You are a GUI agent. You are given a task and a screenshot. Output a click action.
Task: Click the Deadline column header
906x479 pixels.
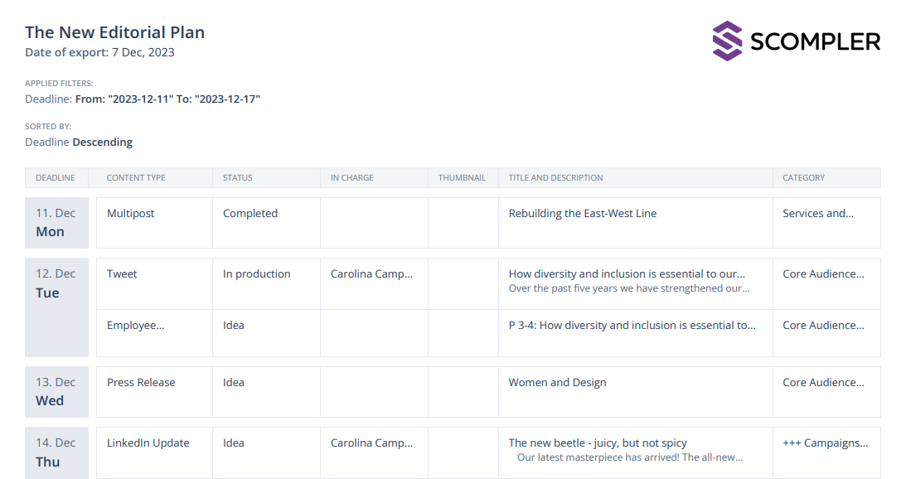point(56,178)
